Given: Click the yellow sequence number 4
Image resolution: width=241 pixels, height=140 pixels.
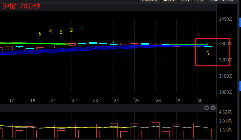Looking at the screenshot, I should (x=51, y=31).
